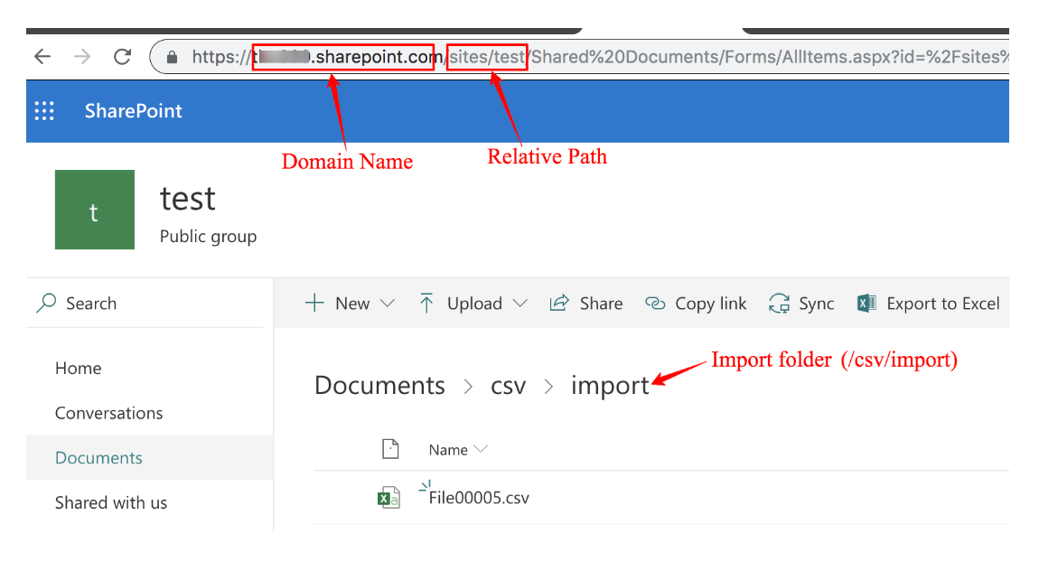The image size is (1039, 562).
Task: Go to Home in left navigation
Action: [x=79, y=368]
